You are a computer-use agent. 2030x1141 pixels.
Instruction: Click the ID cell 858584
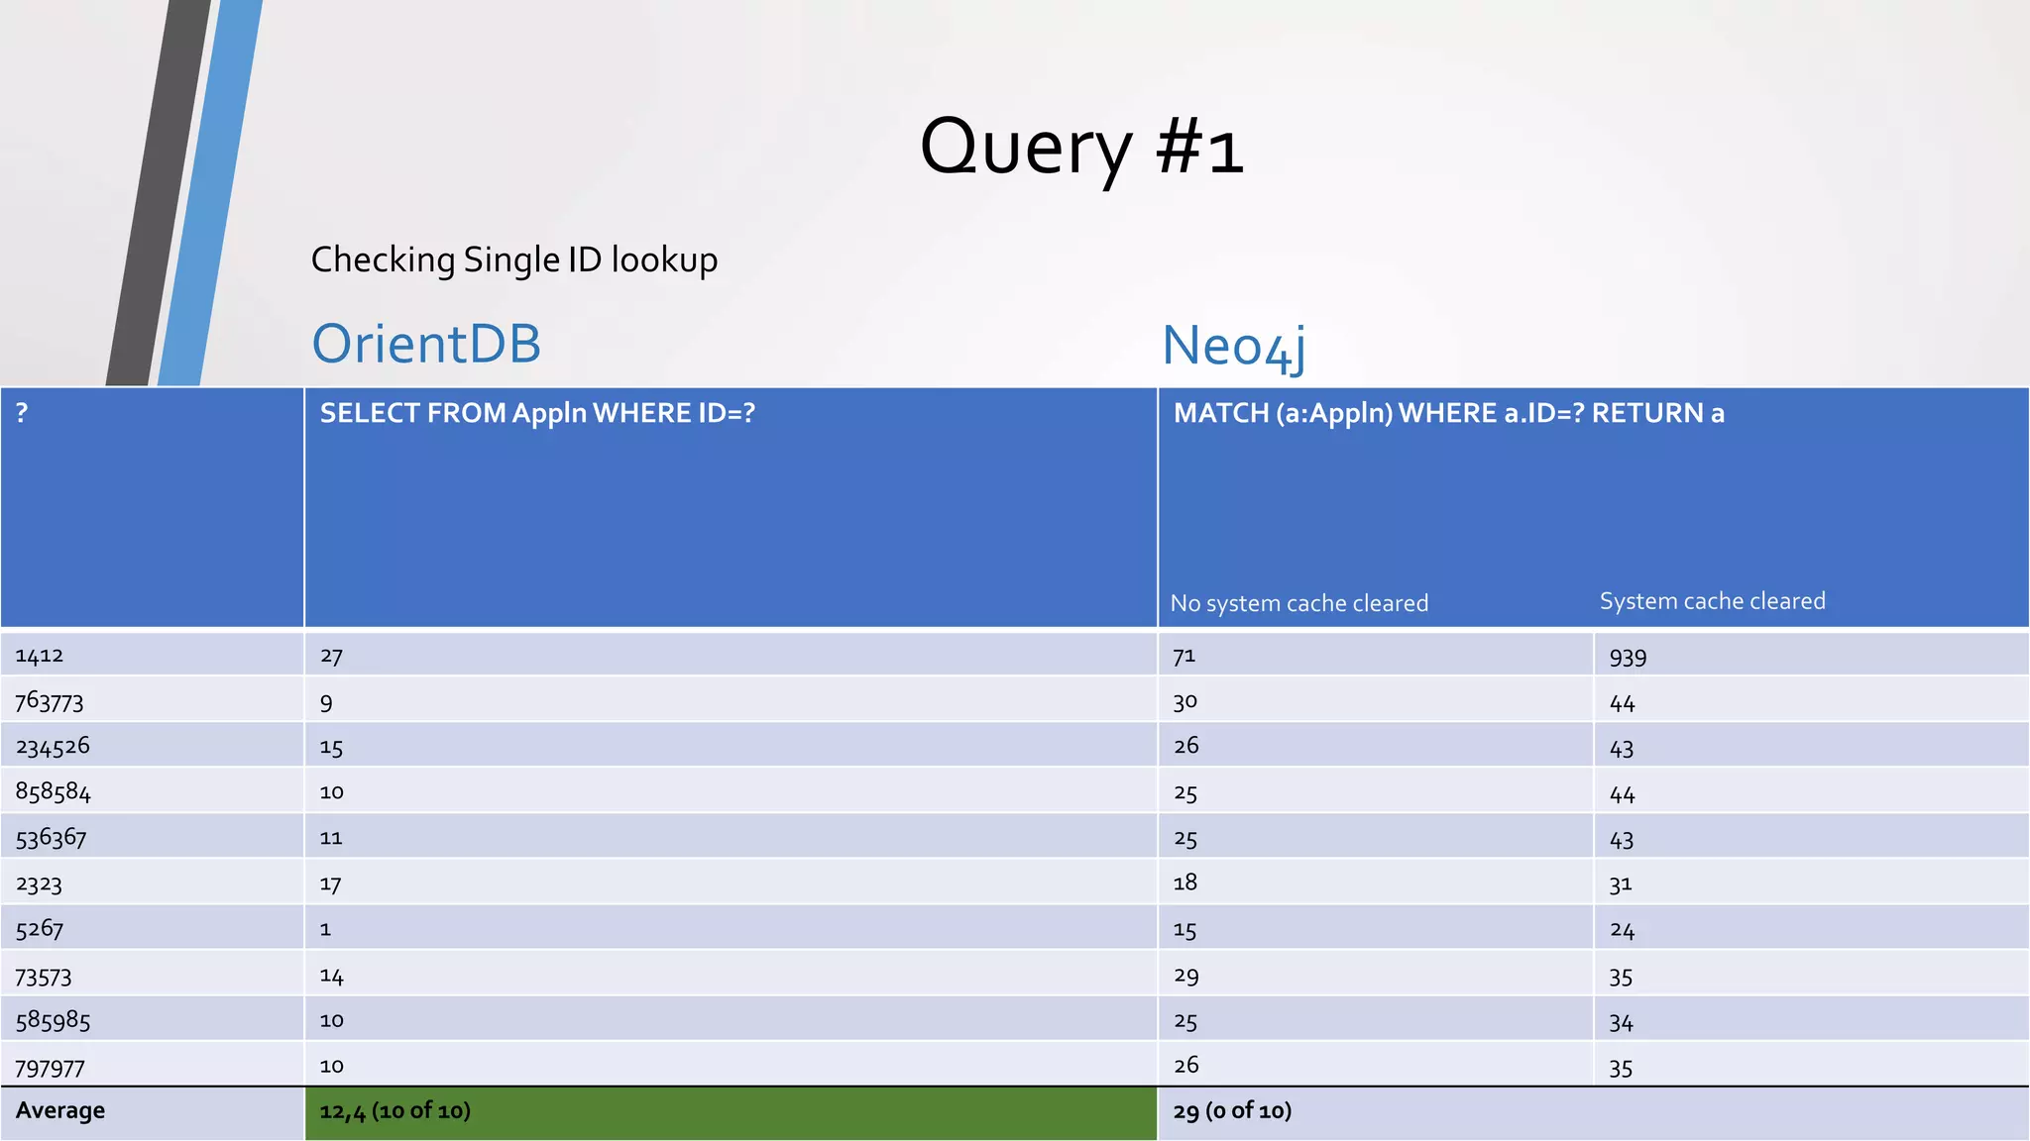152,791
